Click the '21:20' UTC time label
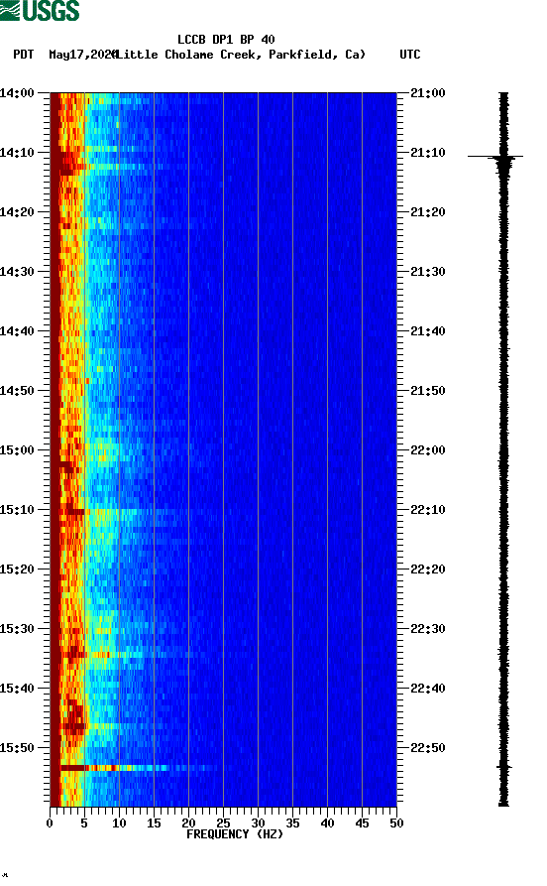The width and height of the screenshot is (547, 886). click(x=428, y=212)
